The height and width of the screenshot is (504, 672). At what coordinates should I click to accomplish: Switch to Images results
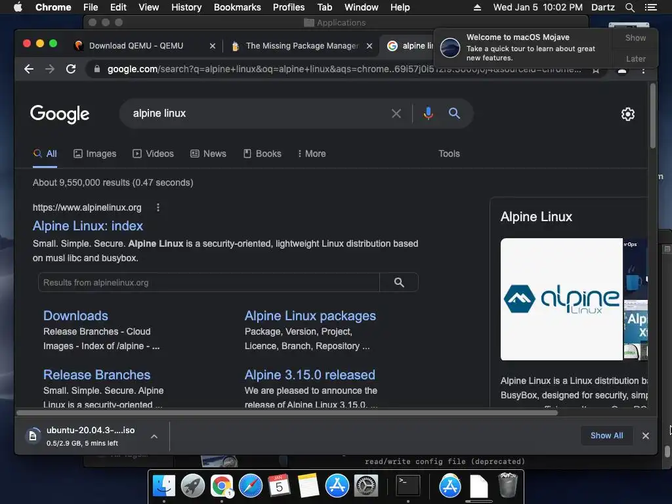[x=94, y=154]
